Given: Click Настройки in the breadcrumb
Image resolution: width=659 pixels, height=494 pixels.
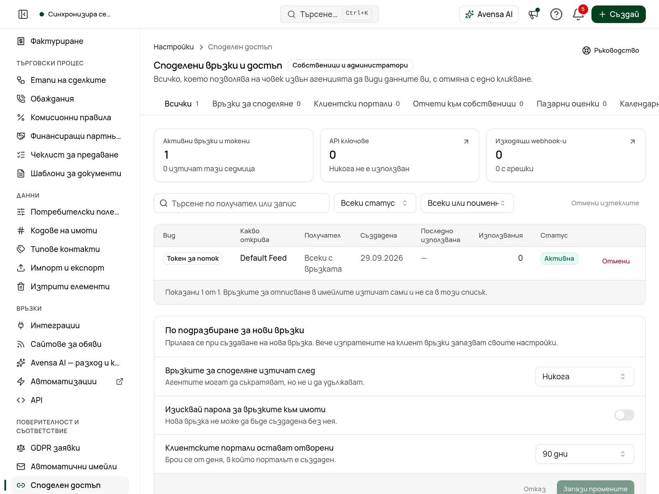Looking at the screenshot, I should [x=174, y=47].
